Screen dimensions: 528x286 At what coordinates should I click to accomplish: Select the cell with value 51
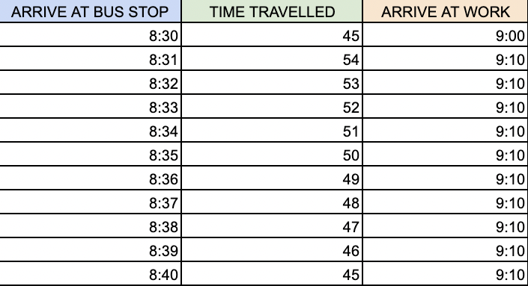pos(272,130)
